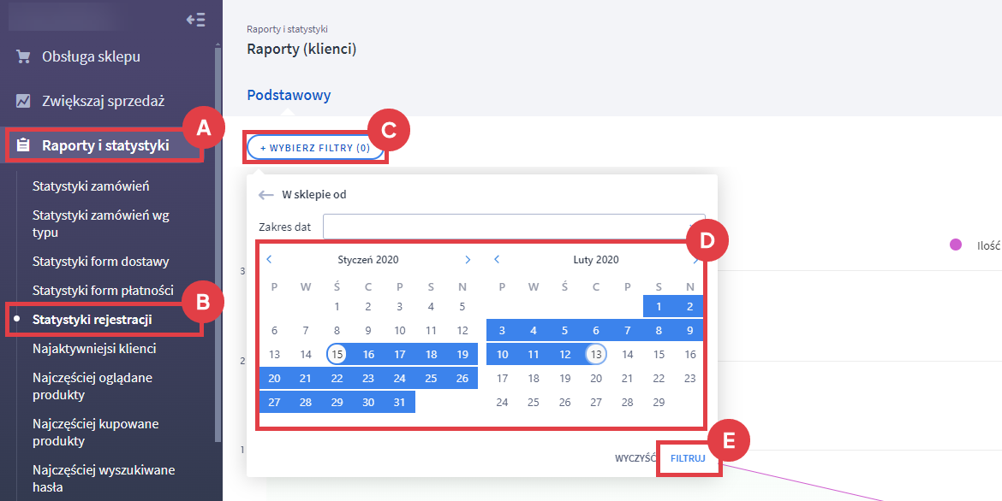Select February 13 in the calendar
The width and height of the screenshot is (1002, 501).
pos(596,355)
